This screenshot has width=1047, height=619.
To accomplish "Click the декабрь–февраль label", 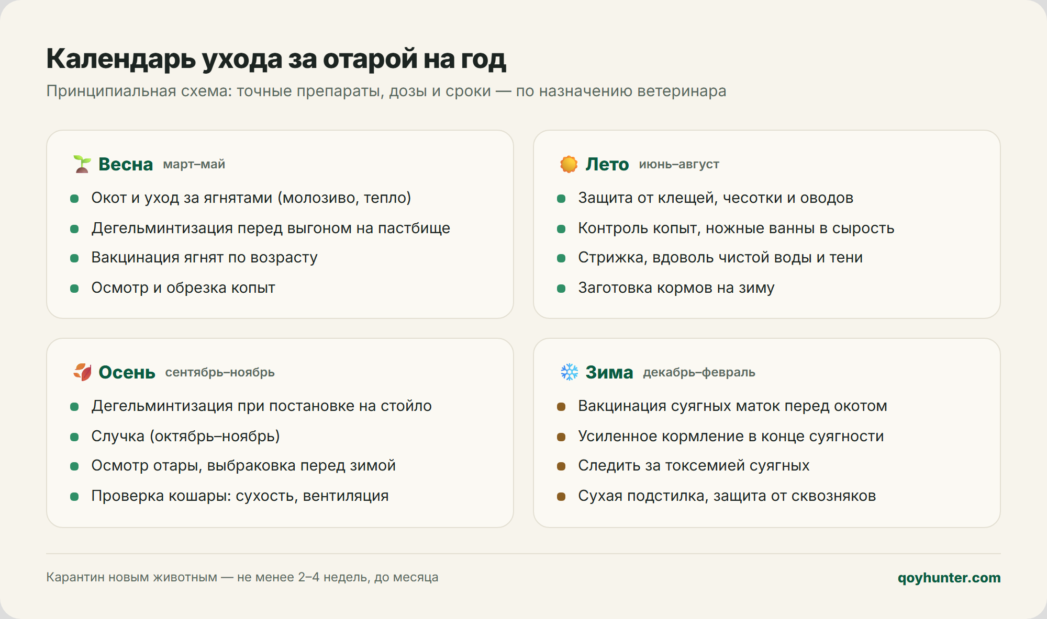I will coord(699,372).
